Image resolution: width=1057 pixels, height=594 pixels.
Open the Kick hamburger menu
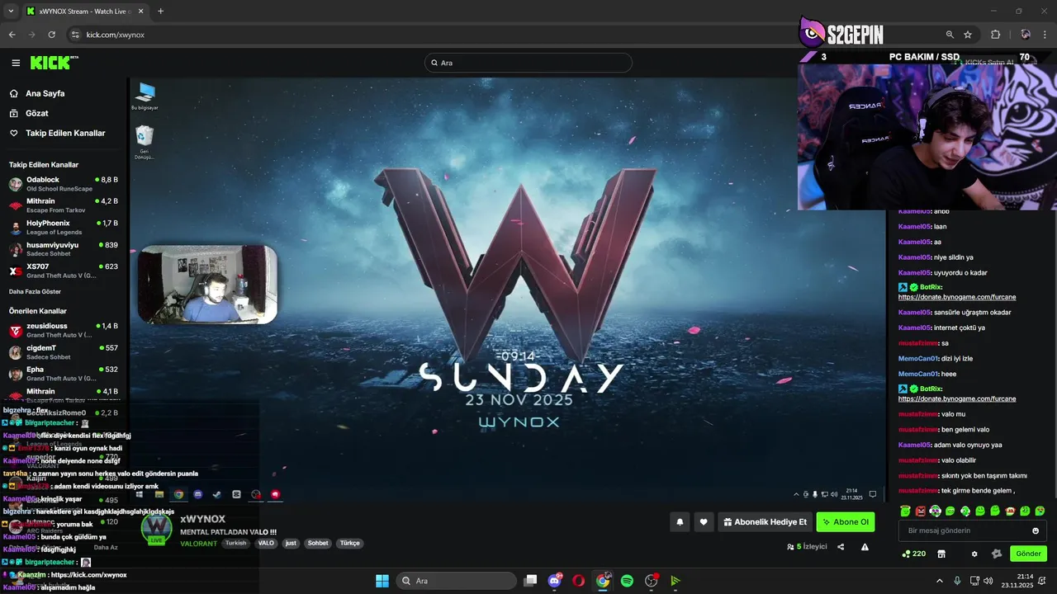(x=16, y=63)
